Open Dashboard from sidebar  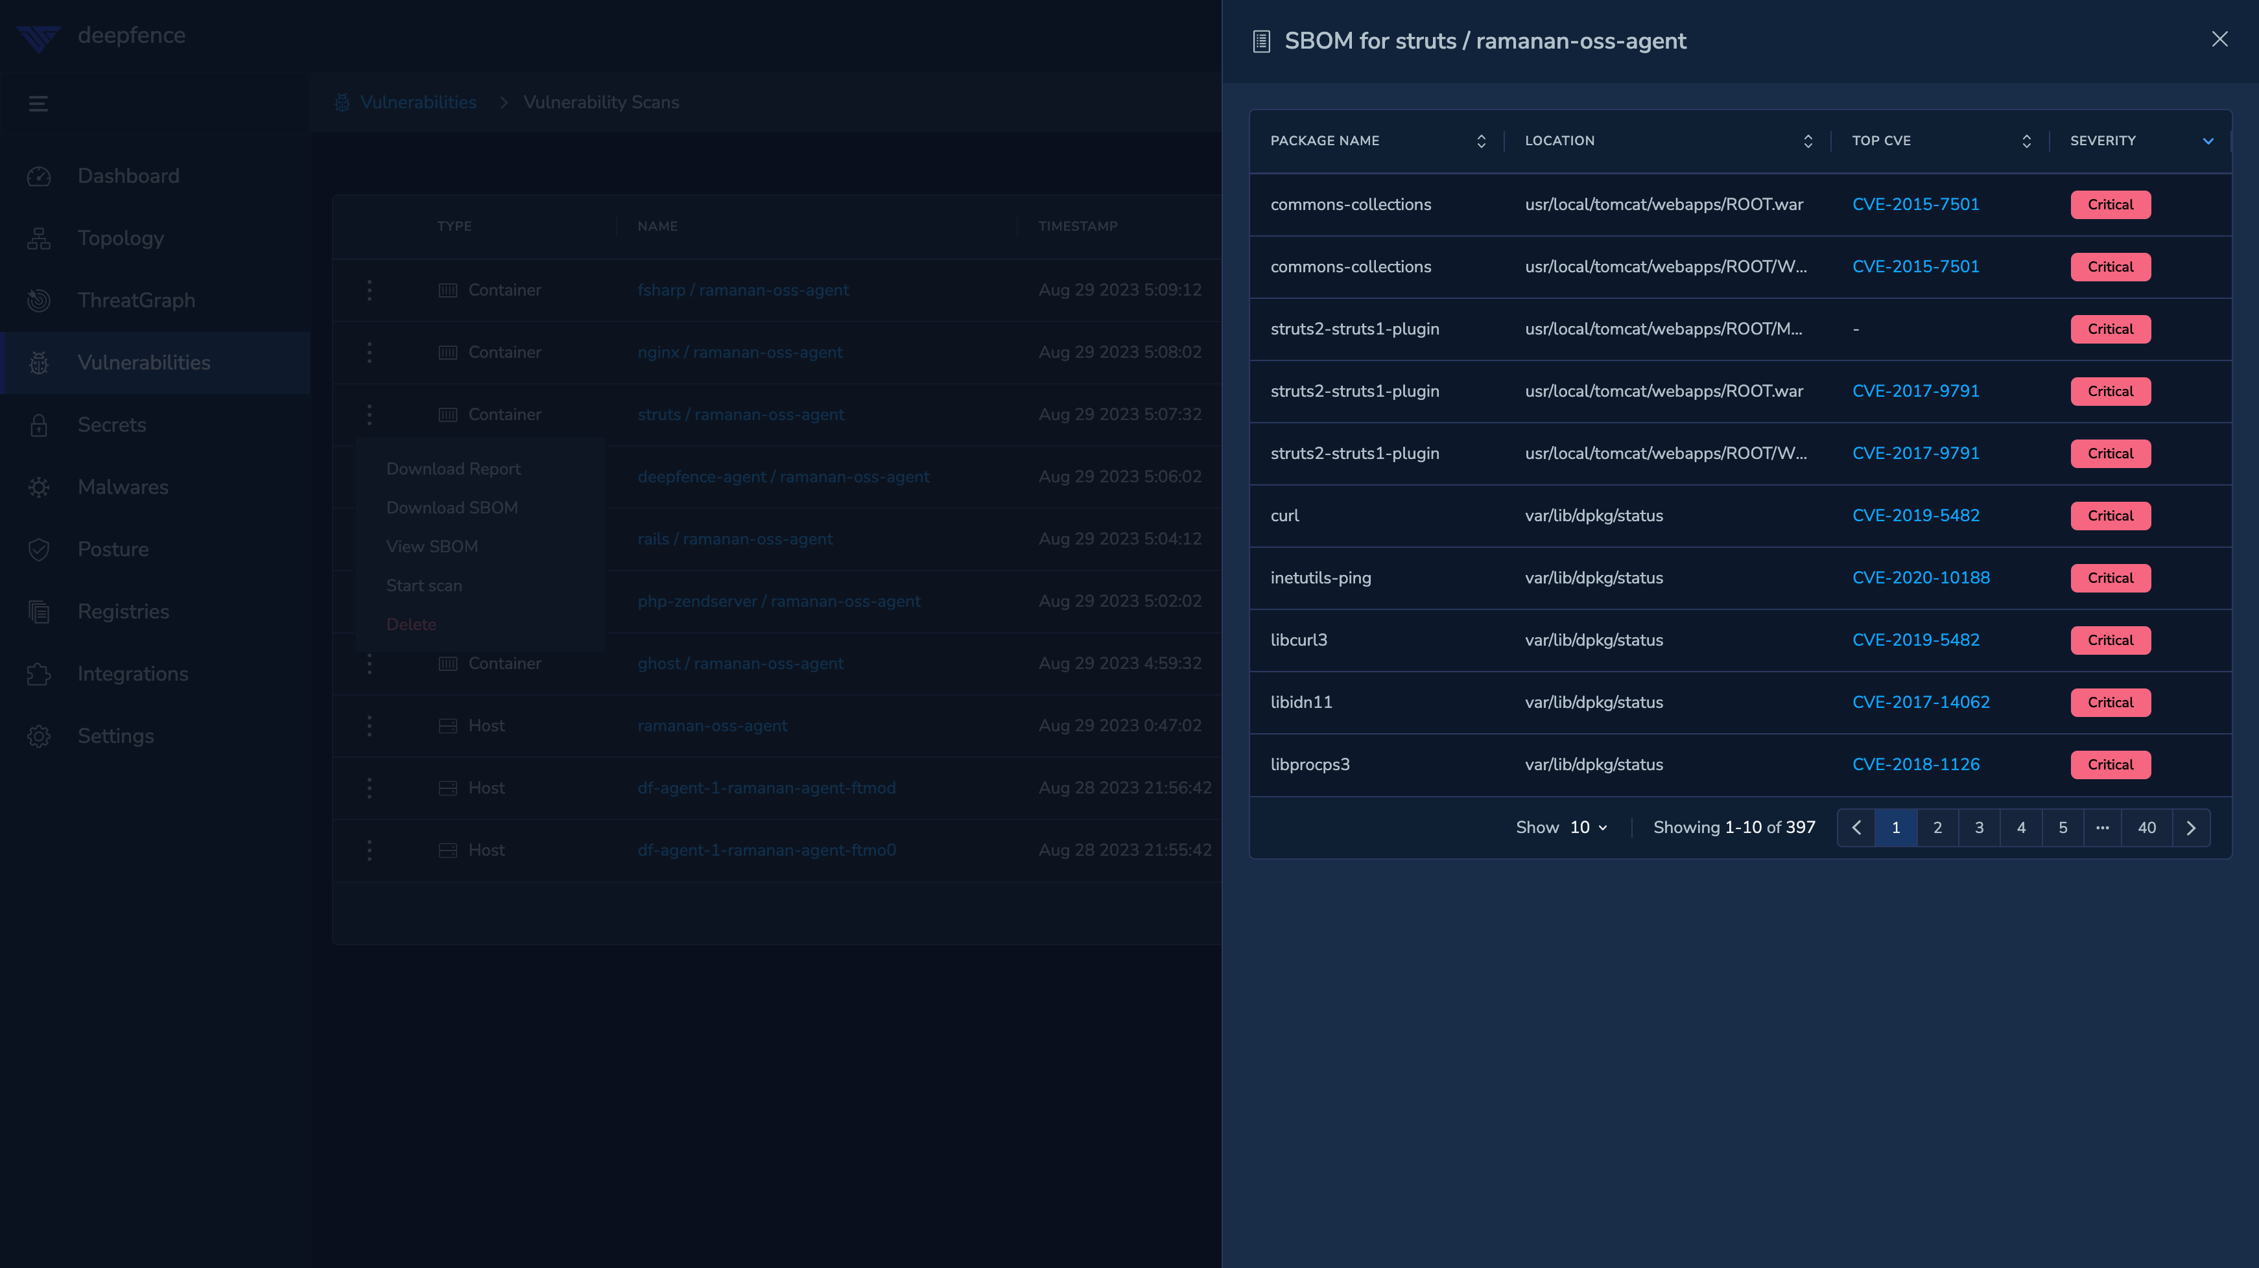[128, 176]
